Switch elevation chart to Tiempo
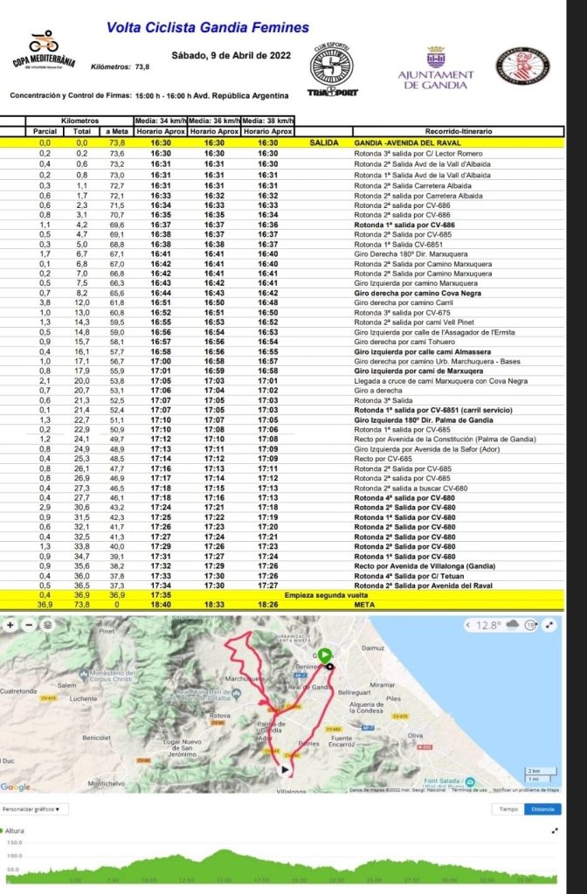Viewport: 587px width, 894px height. pos(508,809)
